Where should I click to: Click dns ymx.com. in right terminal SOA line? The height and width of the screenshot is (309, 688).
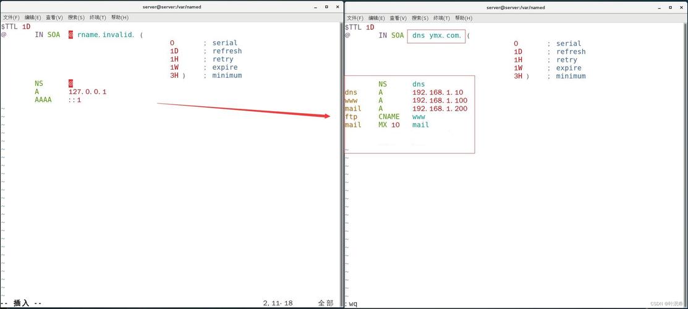[437, 36]
